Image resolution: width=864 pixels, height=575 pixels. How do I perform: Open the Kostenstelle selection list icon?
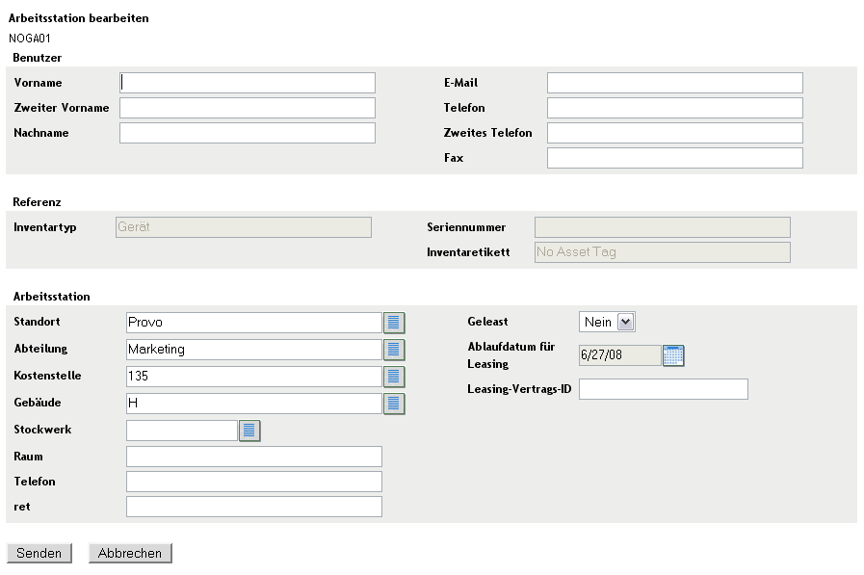point(394,377)
